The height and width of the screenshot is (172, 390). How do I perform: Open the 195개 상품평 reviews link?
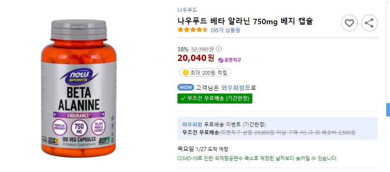pos(225,30)
